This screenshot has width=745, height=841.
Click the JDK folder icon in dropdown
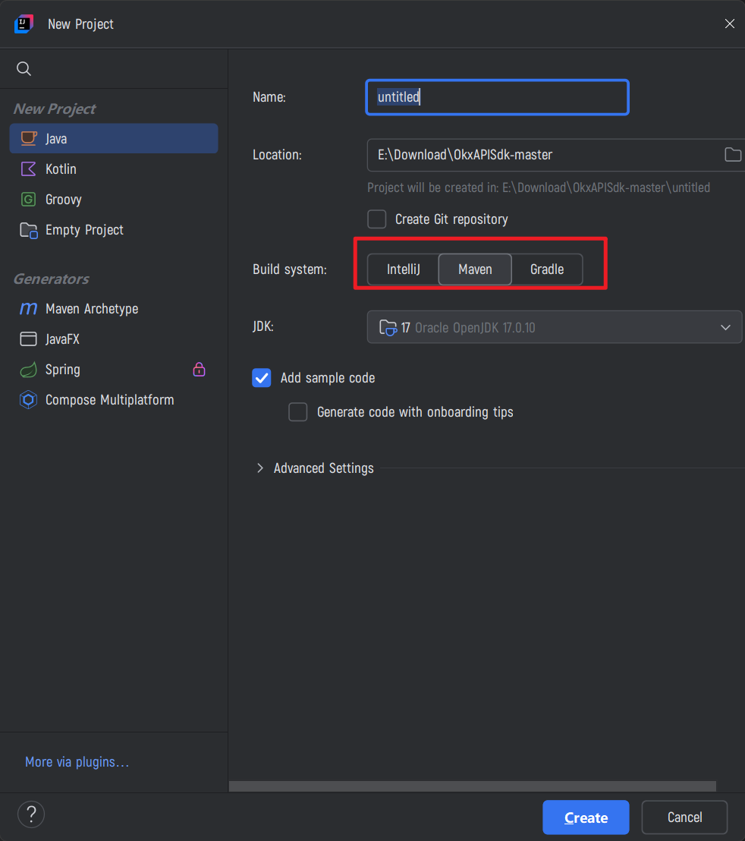(388, 327)
